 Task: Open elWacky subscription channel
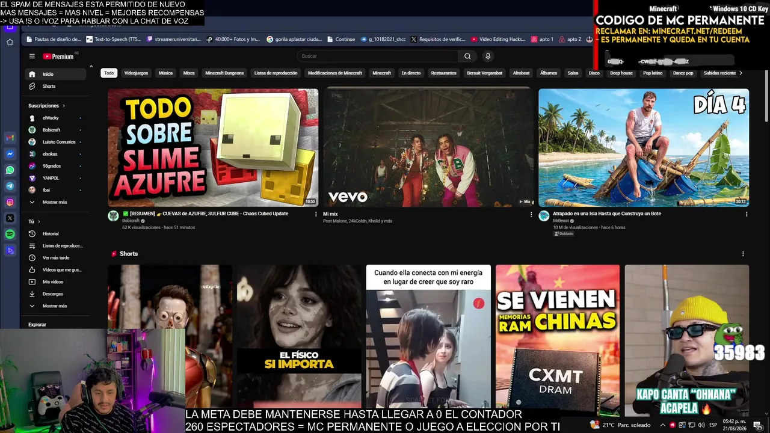tap(55, 118)
